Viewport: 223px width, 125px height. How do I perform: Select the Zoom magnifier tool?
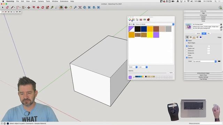75,7
